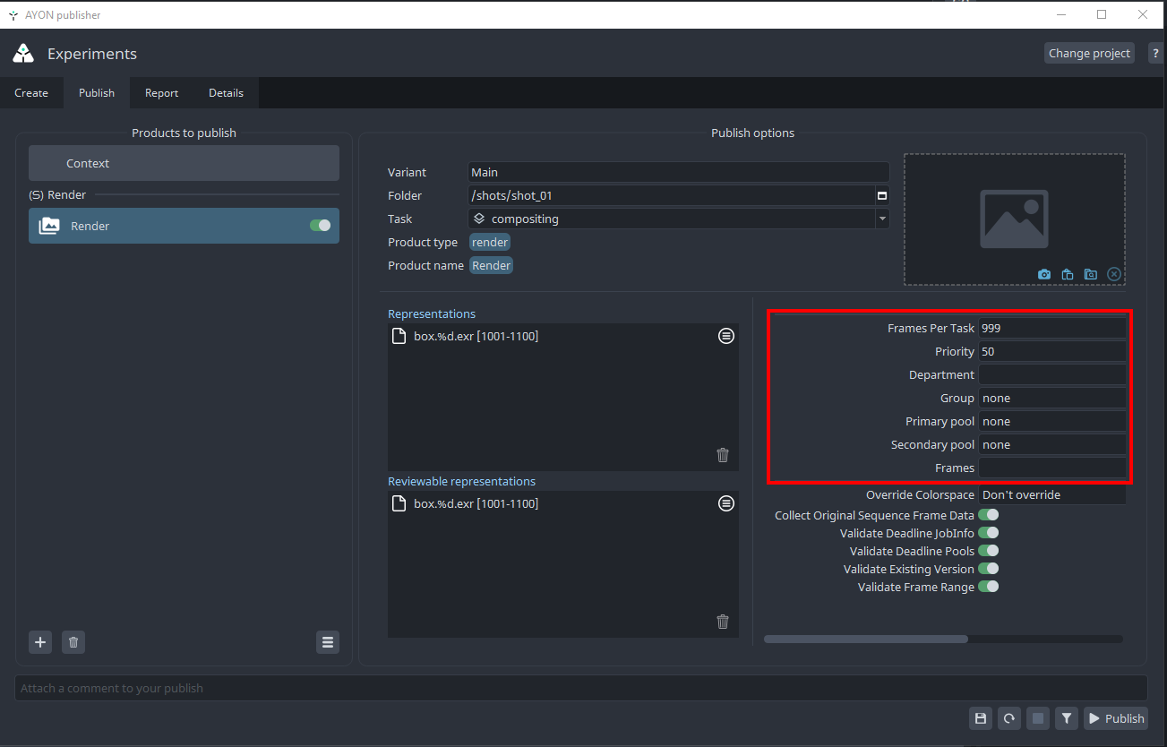This screenshot has height=747, width=1167.
Task: Disable the Render product toggle
Action: tap(320, 226)
